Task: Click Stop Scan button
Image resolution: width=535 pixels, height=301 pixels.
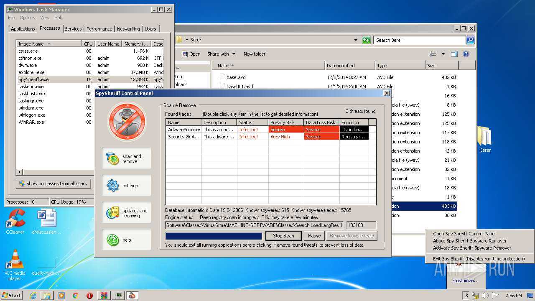Action: pyautogui.click(x=283, y=236)
